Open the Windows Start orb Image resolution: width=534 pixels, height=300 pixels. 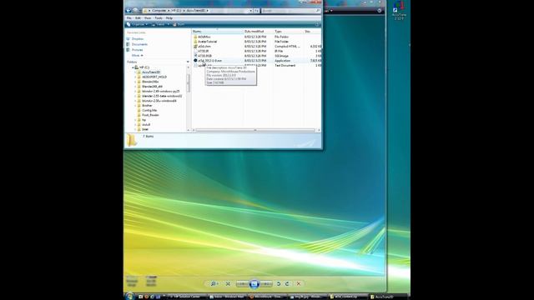pyautogui.click(x=129, y=297)
